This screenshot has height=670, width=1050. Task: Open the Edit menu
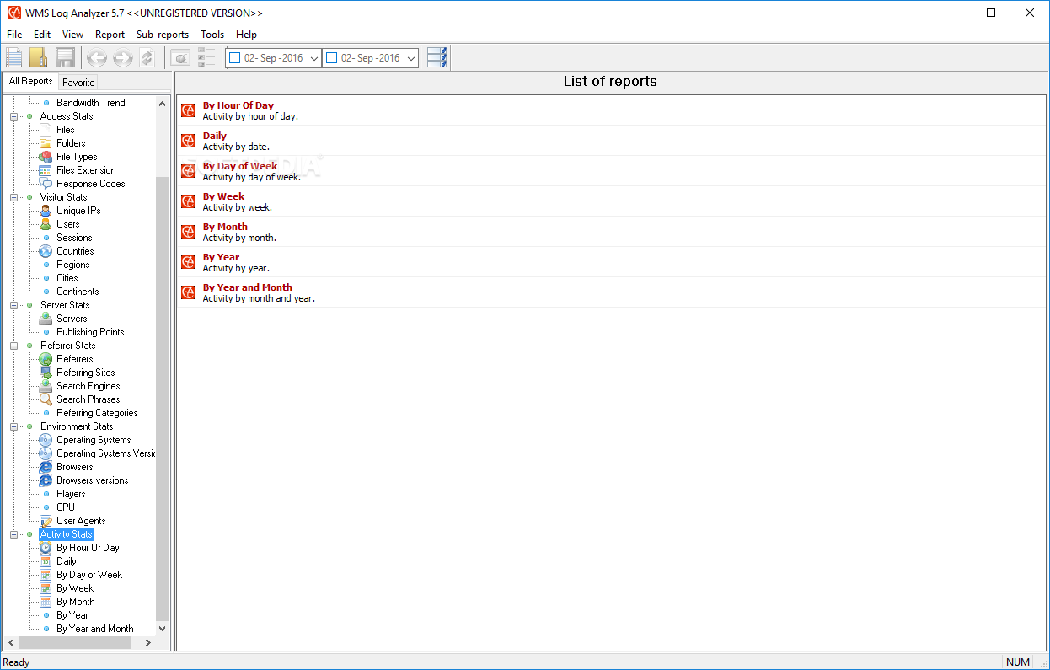[x=42, y=35]
